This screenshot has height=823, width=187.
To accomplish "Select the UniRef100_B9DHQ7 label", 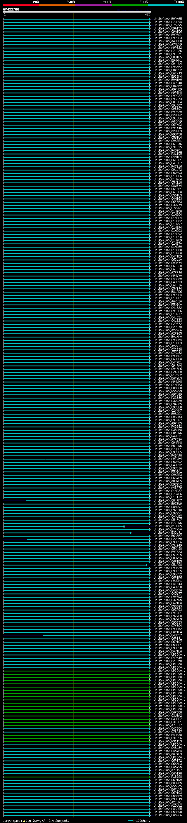I will click(168, 356).
